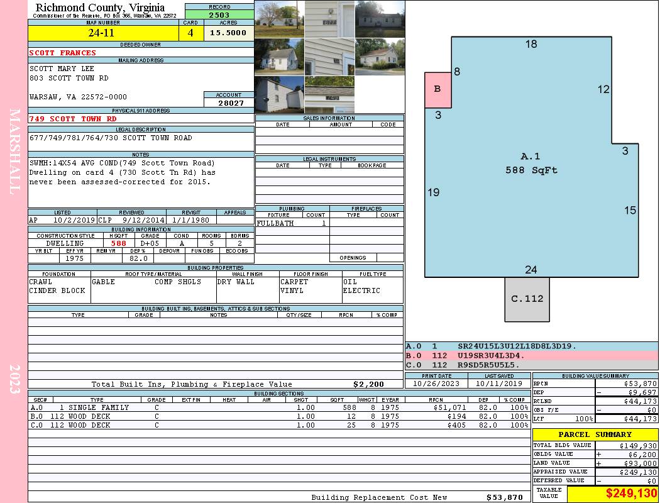Select the pink B.0 sketch vector row
The height and width of the screenshot is (503, 660).
[x=531, y=355]
